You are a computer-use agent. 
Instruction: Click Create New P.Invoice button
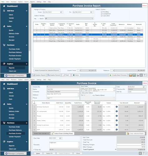pos(118,75)
